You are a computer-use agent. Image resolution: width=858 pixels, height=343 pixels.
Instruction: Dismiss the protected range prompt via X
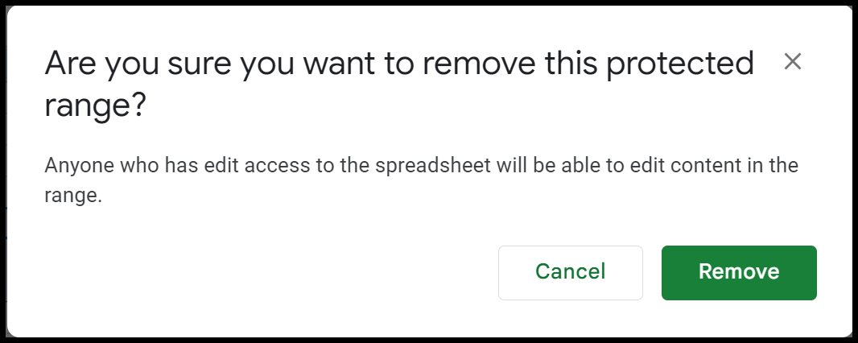pyautogui.click(x=792, y=62)
